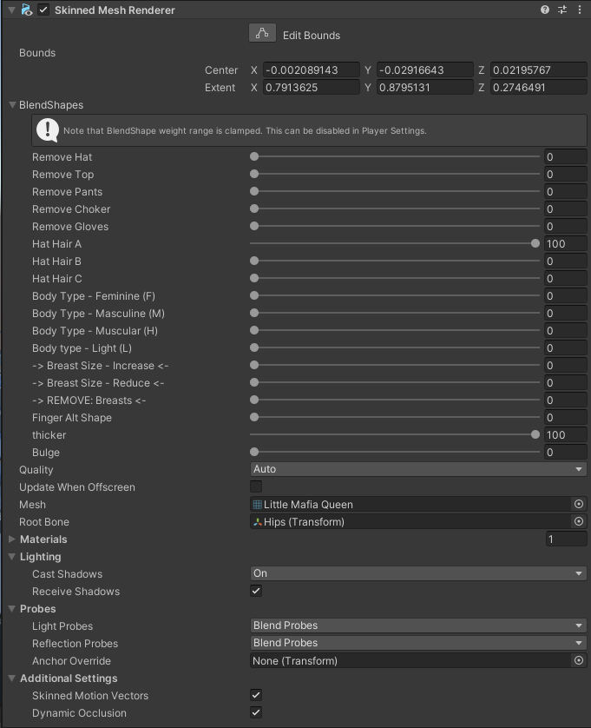The image size is (591, 728).
Task: Collapse the BlendShapes foldout
Action: point(12,105)
